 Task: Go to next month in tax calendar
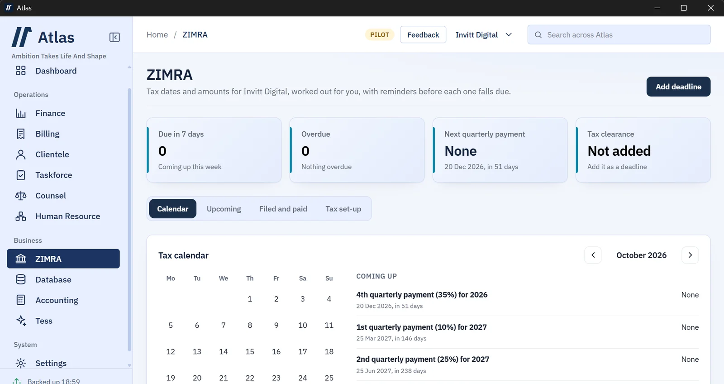(x=690, y=255)
